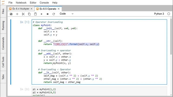Click the kernel status circle indicator
Screen dimensions: 173x97
(169, 14)
